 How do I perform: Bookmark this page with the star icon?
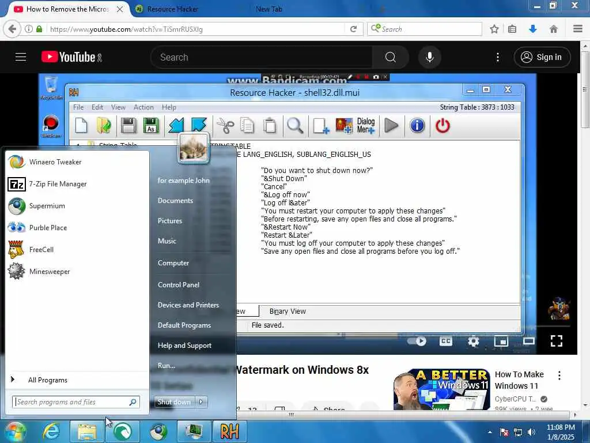click(x=494, y=29)
